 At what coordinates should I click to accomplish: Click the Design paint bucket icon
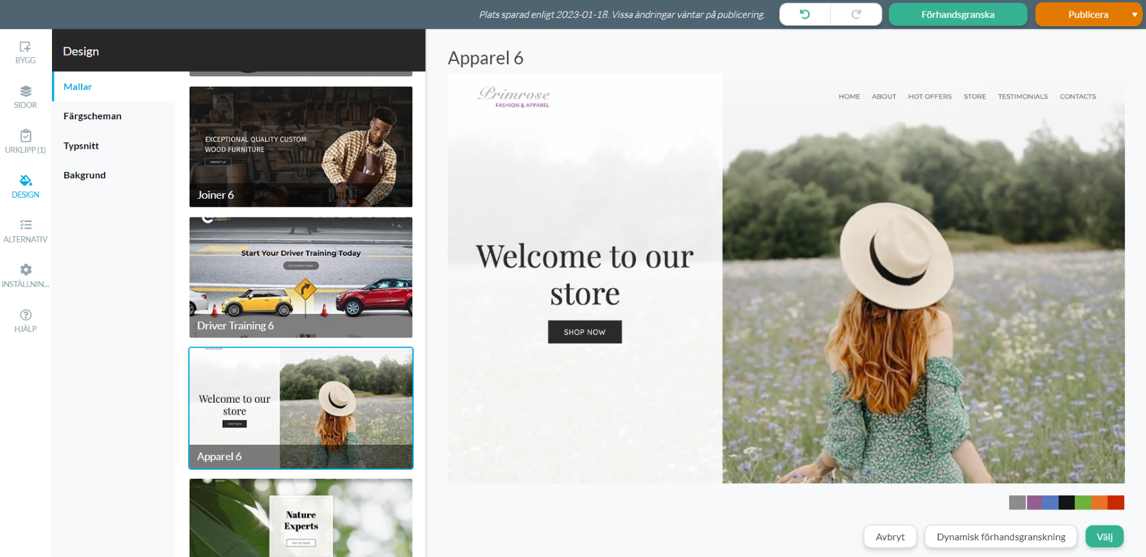(25, 181)
